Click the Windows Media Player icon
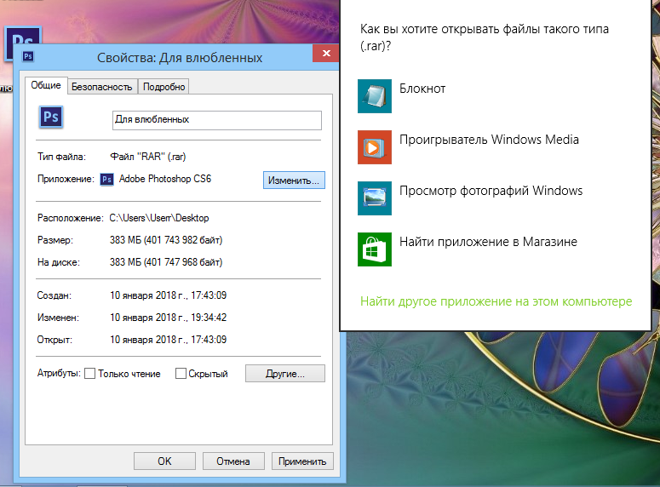Screen dimensions: 660x487 pos(374,147)
